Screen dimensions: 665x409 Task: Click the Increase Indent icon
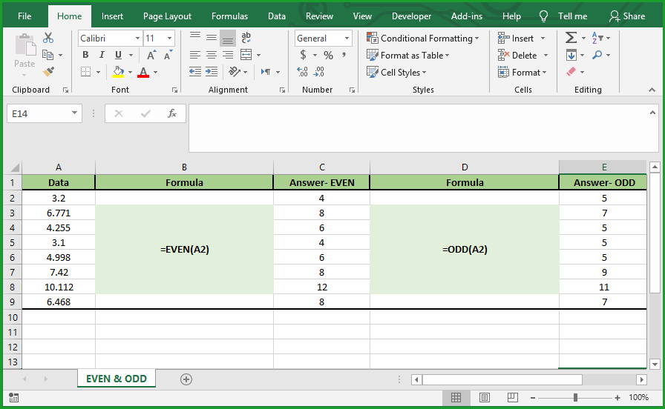point(212,72)
